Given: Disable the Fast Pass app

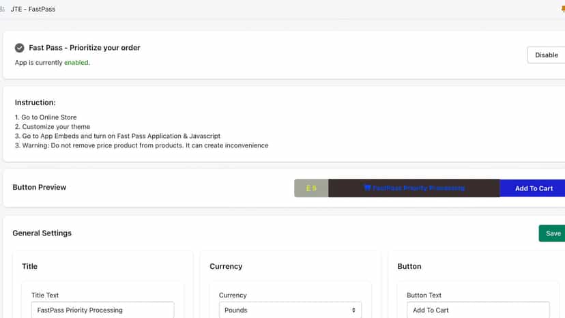Looking at the screenshot, I should pyautogui.click(x=546, y=55).
